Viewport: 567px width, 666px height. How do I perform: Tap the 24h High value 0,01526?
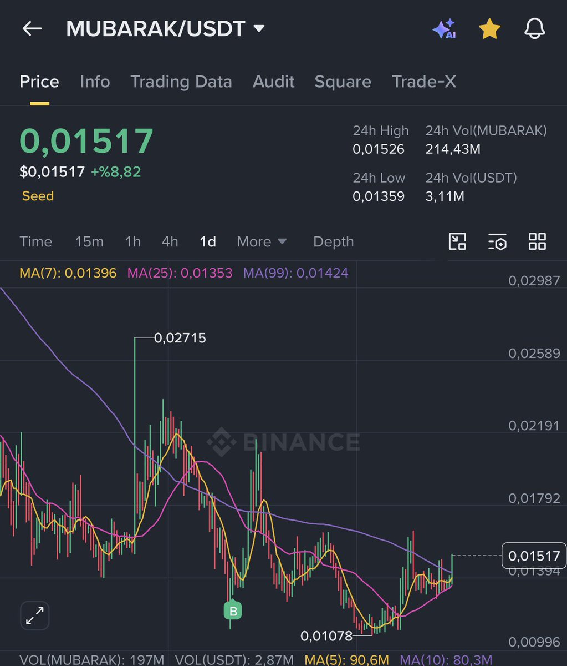click(379, 149)
